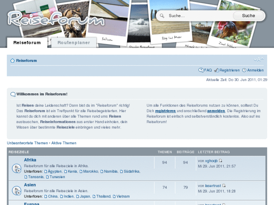This screenshot has height=205, width=274.
Task: Click the Kenia subforum page icon
Action: [x=66, y=172]
